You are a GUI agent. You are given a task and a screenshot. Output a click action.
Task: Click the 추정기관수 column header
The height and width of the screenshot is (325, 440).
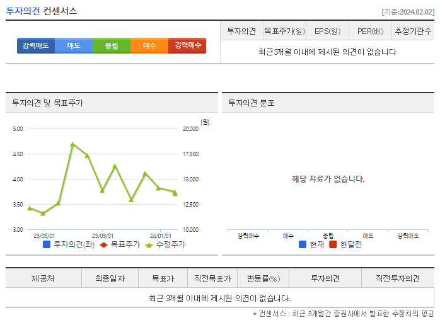413,31
